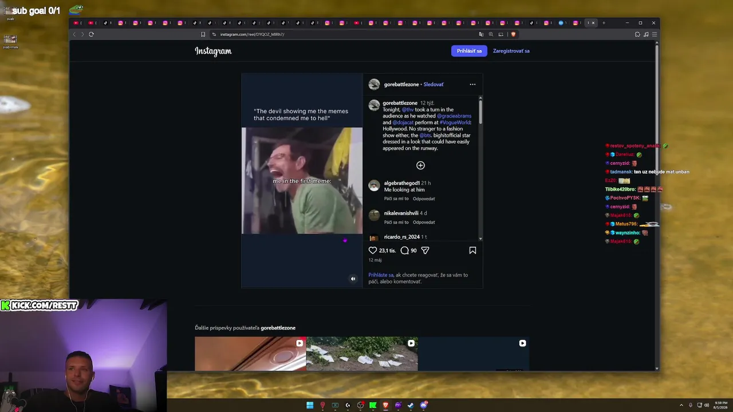This screenshot has width=733, height=412.
Task: Open Brave browser from the taskbar
Action: tap(385, 405)
